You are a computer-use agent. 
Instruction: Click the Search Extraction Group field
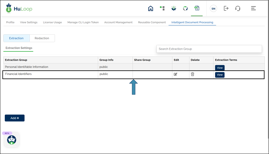tap(209, 49)
